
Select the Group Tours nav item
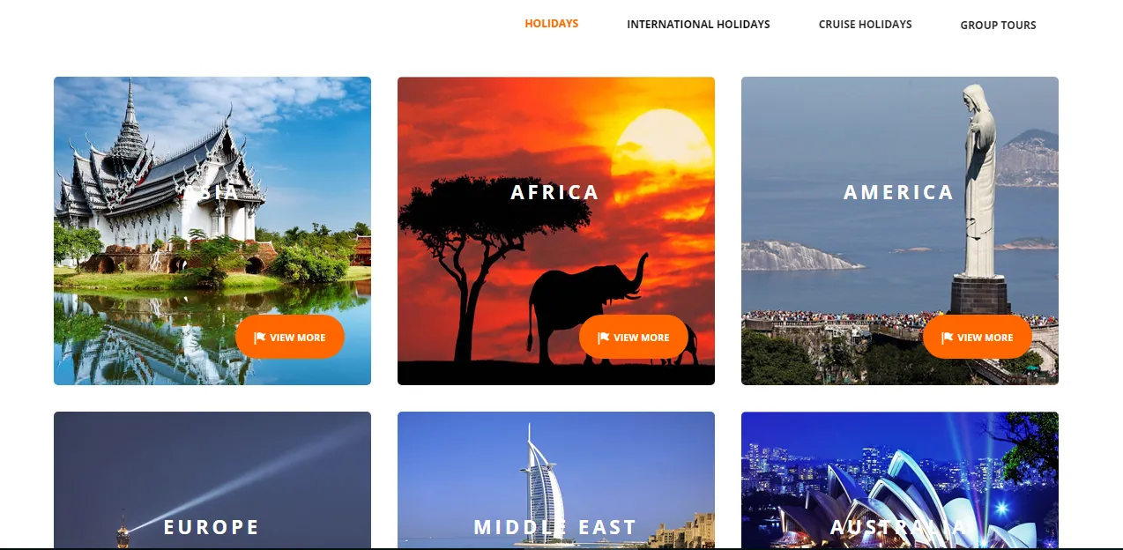[998, 26]
